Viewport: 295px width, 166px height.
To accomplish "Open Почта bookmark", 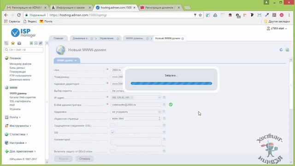I will tap(46, 22).
